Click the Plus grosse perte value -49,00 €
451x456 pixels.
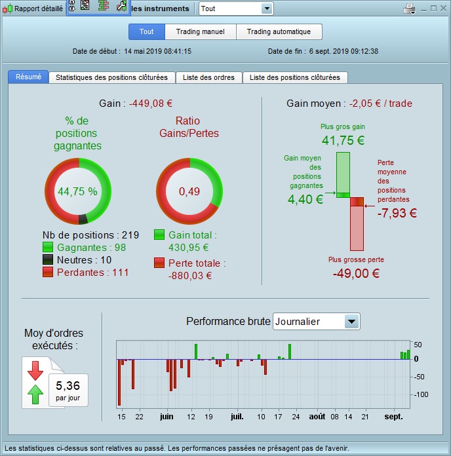coord(356,273)
